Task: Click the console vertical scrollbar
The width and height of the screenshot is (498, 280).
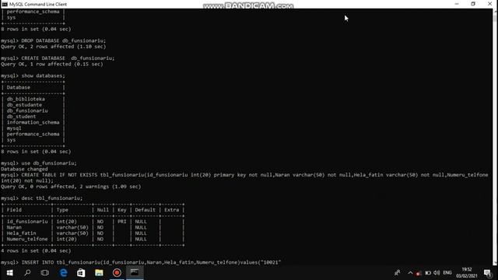Action: (x=495, y=137)
